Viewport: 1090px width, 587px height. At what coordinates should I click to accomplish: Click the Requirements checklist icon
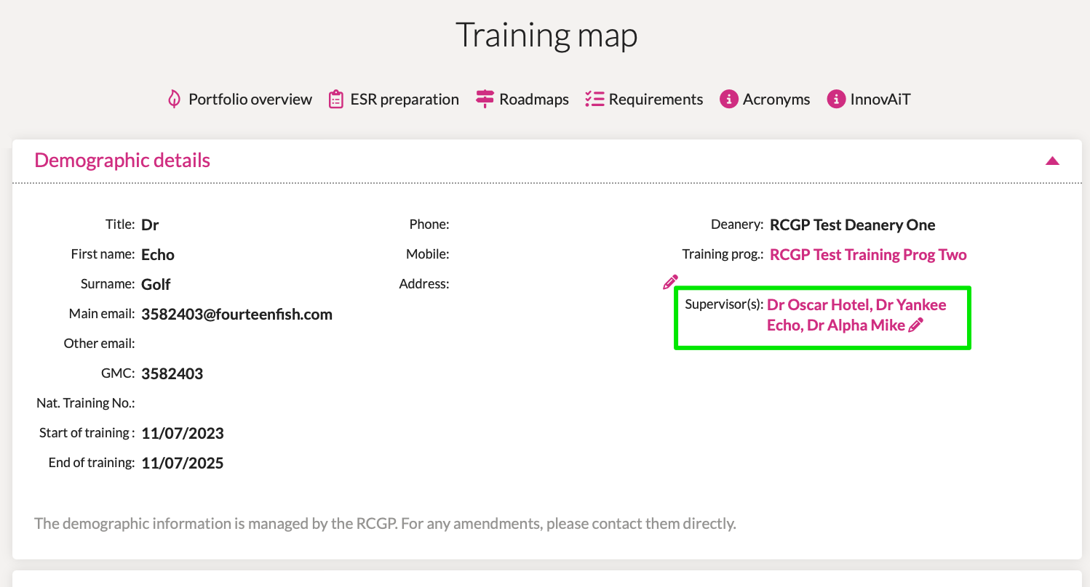click(x=594, y=100)
